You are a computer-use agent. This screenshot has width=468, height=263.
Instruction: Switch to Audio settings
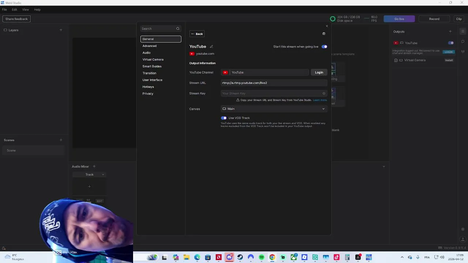point(147,53)
